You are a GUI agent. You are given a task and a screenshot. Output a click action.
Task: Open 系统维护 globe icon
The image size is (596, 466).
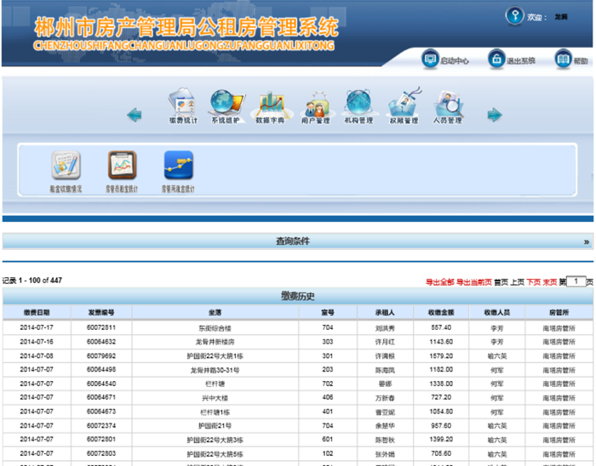pyautogui.click(x=226, y=104)
